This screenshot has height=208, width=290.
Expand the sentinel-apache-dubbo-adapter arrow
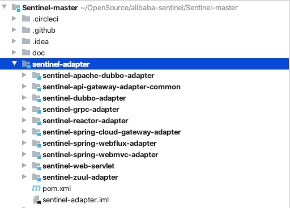click(x=24, y=75)
